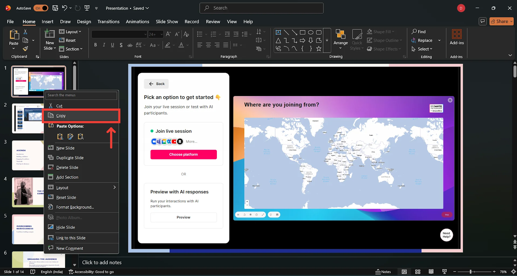The image size is (517, 276).
Task: Type in the Search the menus field
Action: tap(81, 95)
